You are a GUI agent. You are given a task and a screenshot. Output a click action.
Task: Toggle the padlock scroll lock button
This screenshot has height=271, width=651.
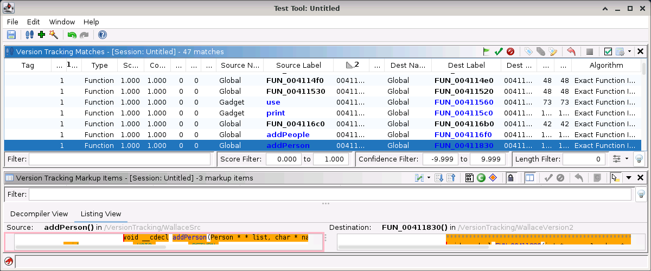[510, 177]
